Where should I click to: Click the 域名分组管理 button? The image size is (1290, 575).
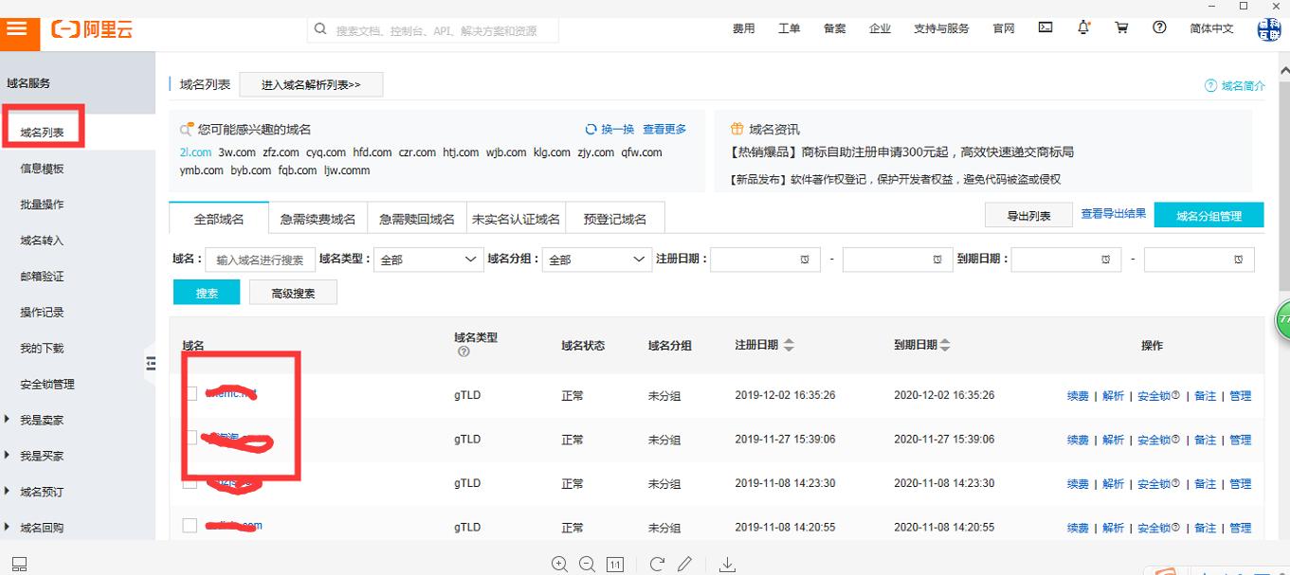click(1209, 216)
